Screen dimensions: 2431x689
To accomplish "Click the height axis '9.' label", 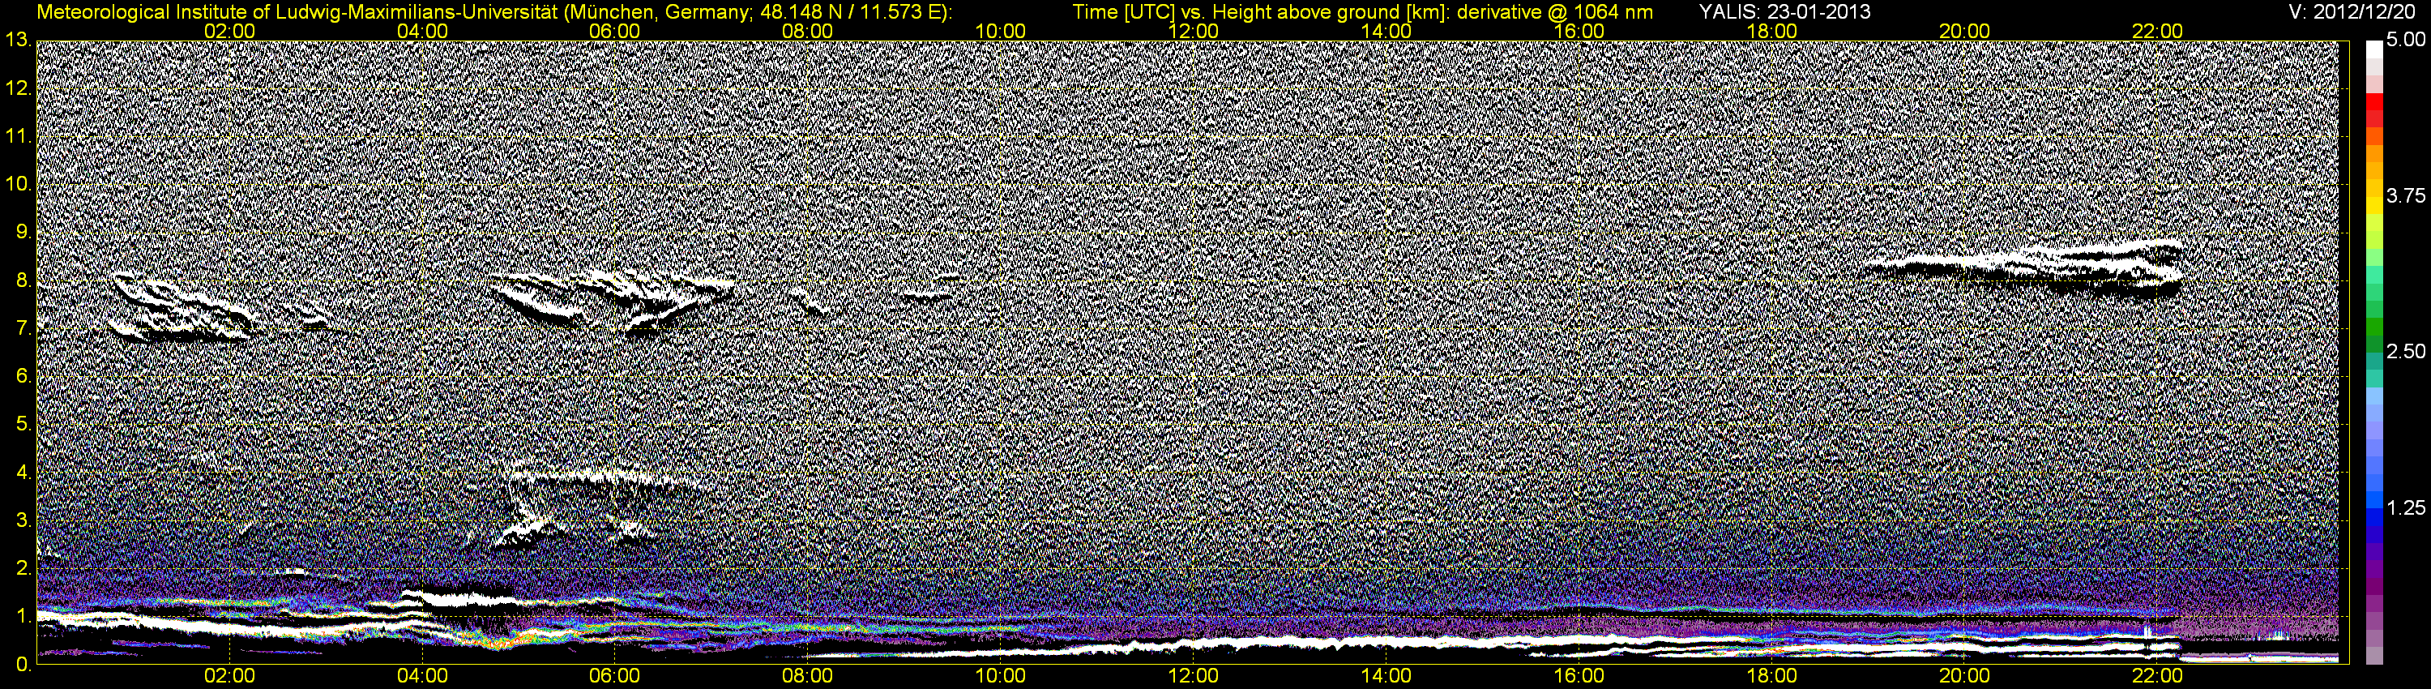I will pos(24,232).
